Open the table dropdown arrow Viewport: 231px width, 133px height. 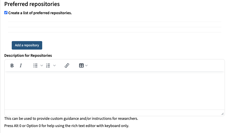click(x=87, y=66)
